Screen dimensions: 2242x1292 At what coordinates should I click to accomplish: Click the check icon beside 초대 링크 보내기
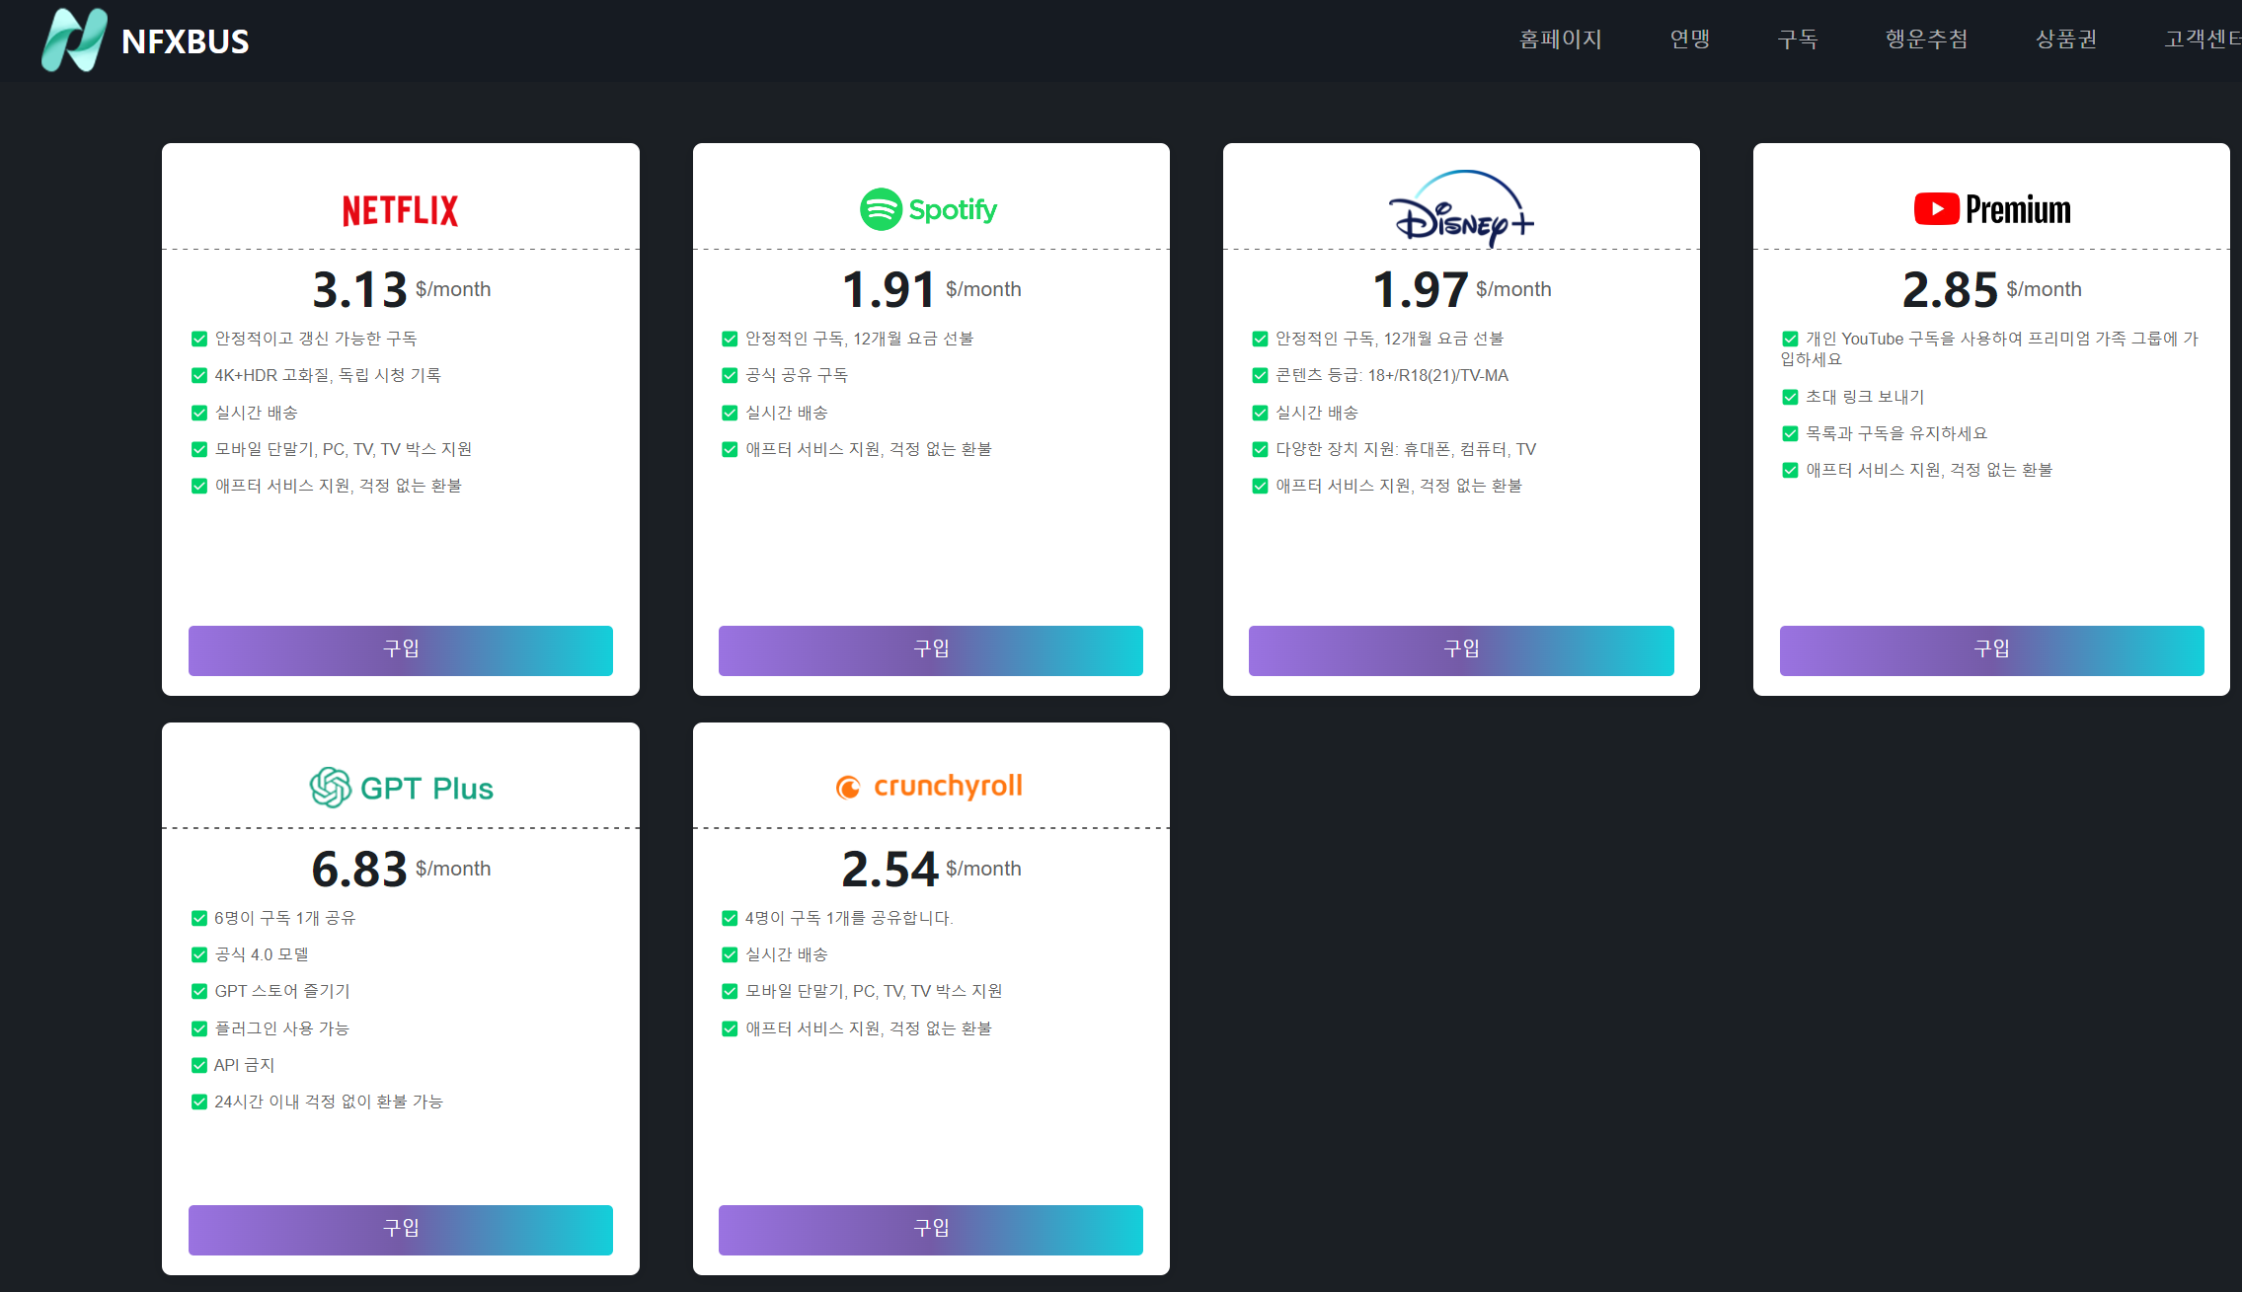point(1790,398)
